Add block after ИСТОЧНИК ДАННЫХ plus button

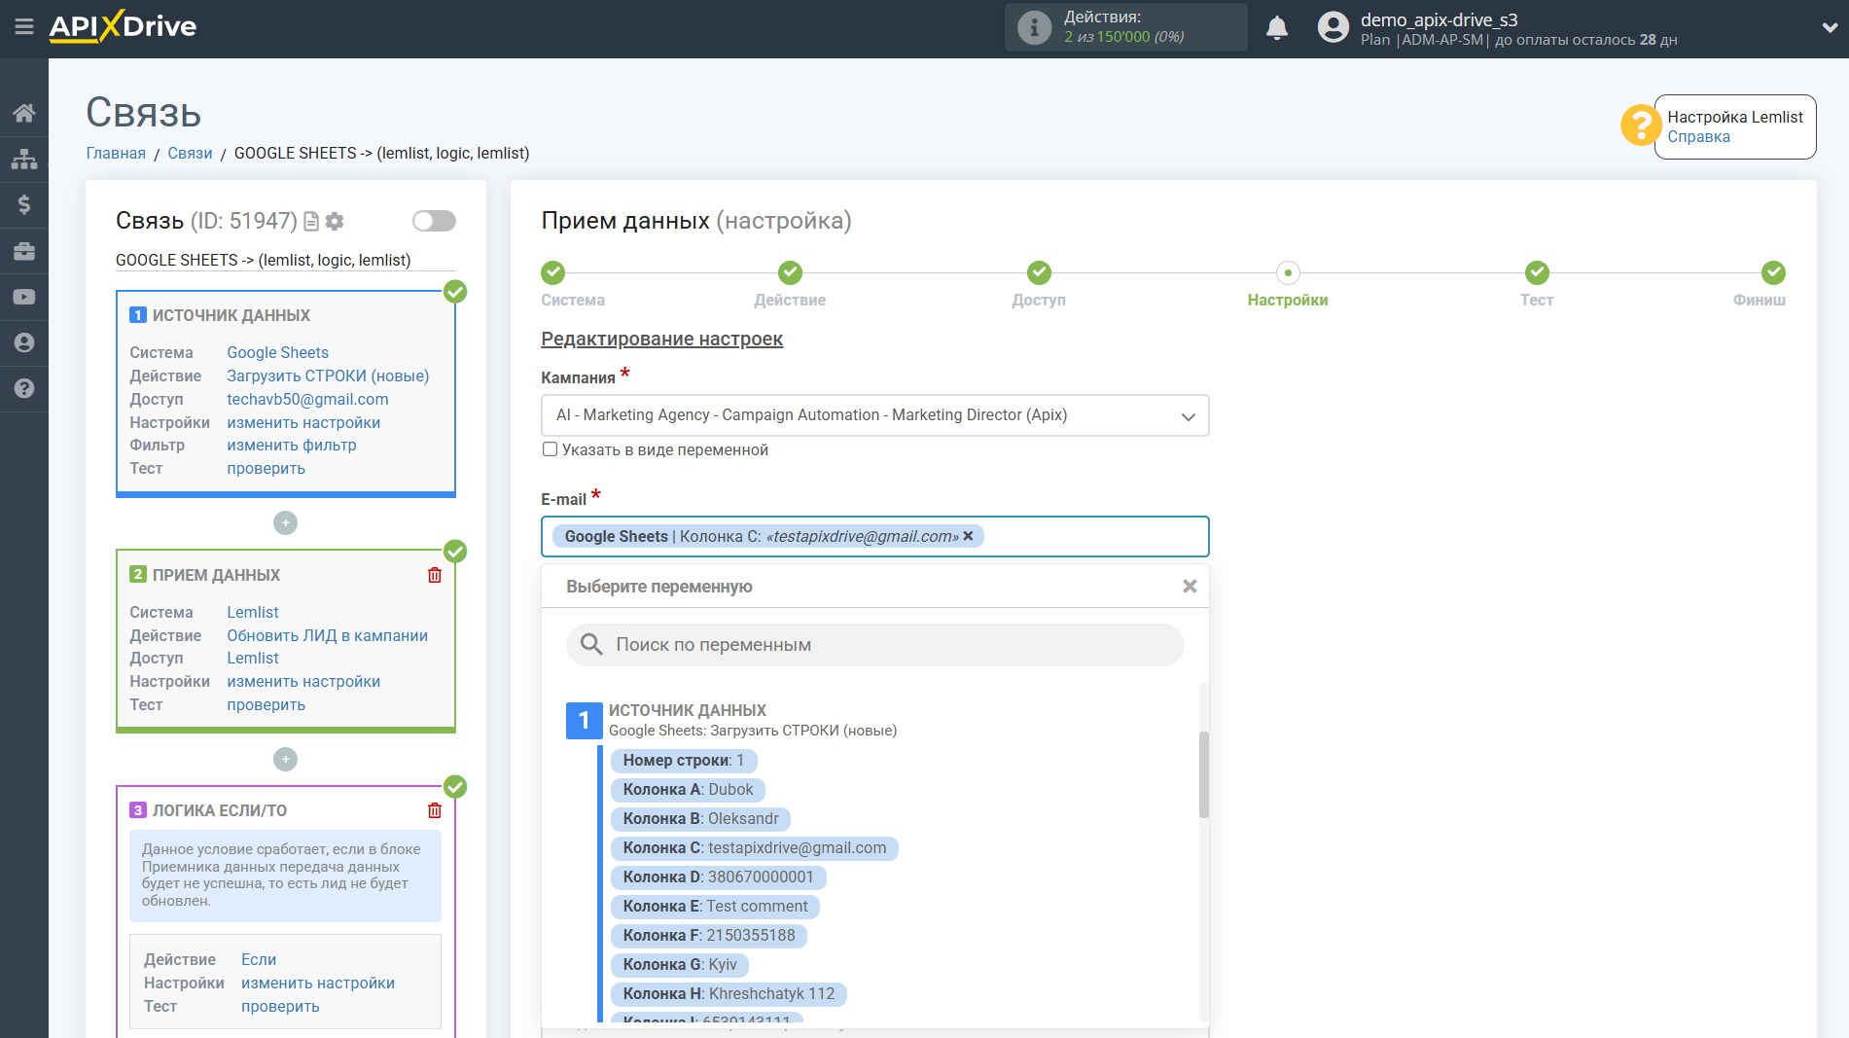pyautogui.click(x=285, y=522)
